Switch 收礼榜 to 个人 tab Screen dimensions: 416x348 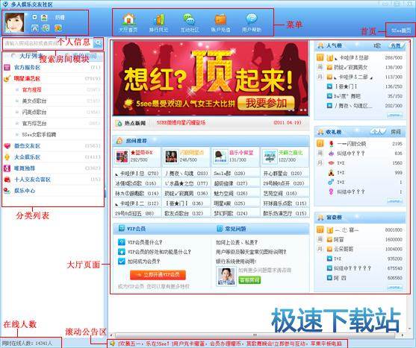tap(377, 132)
